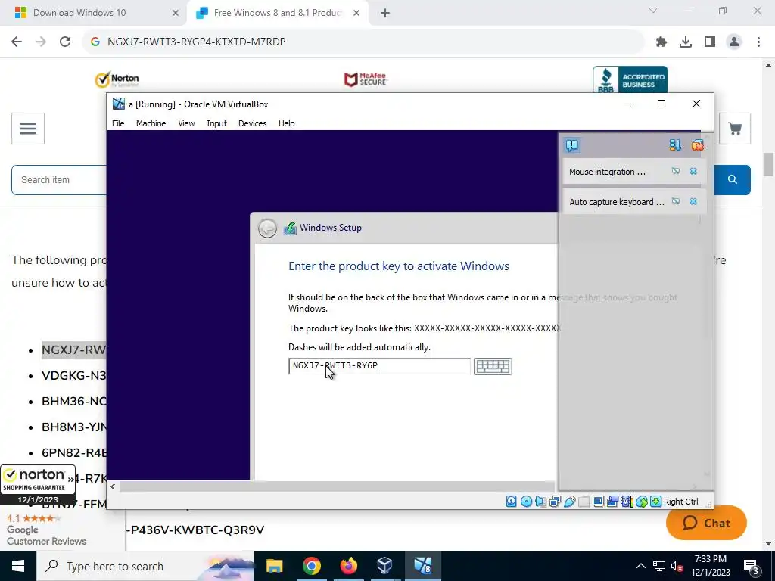Click the muted volume tray icon
The height and width of the screenshot is (581, 775).
point(677,566)
